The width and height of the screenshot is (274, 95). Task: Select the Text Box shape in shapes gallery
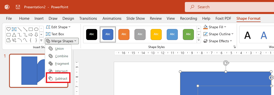(14, 29)
